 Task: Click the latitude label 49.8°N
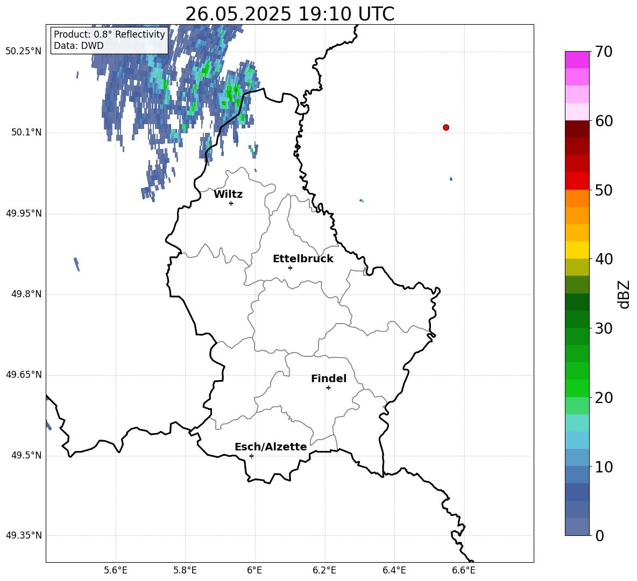[26, 294]
